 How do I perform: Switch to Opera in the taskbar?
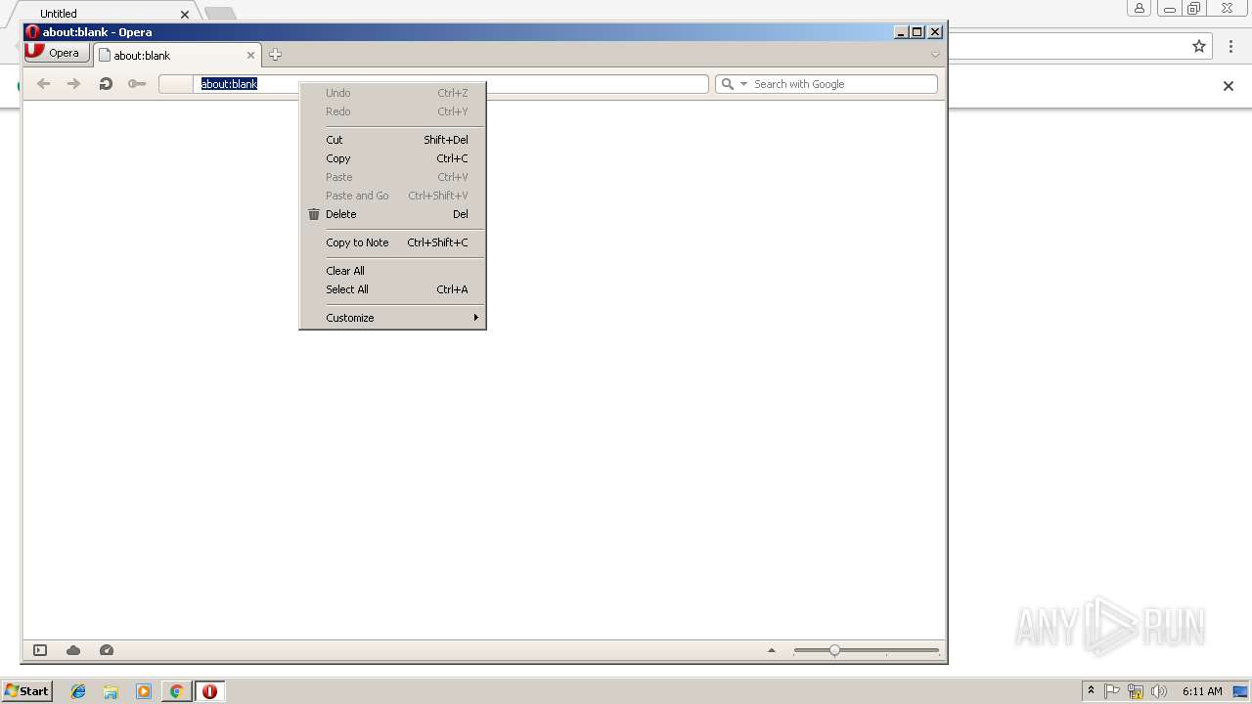point(209,691)
